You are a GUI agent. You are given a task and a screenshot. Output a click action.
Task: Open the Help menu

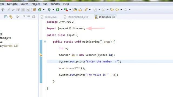click(66, 4)
